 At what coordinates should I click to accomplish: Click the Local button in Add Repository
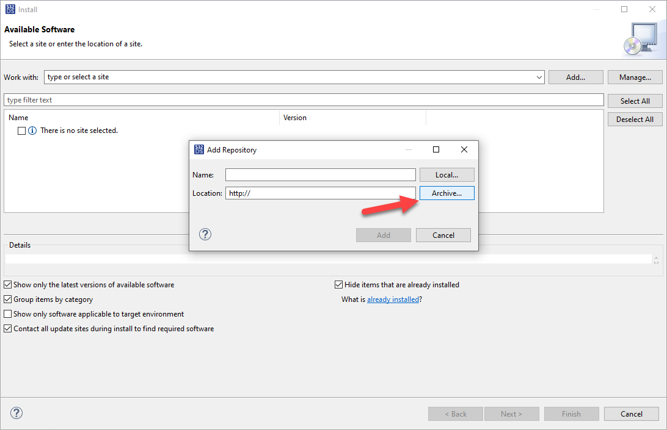(x=446, y=174)
